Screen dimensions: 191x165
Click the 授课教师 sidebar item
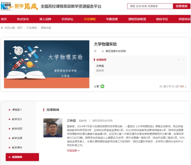pos(22,157)
